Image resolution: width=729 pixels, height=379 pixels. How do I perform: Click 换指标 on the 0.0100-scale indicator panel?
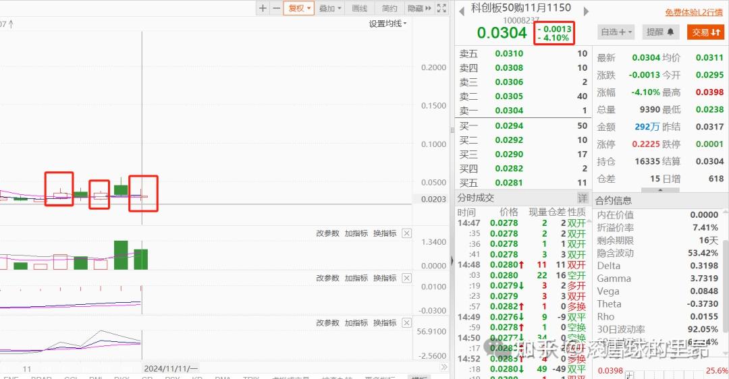pyautogui.click(x=385, y=278)
